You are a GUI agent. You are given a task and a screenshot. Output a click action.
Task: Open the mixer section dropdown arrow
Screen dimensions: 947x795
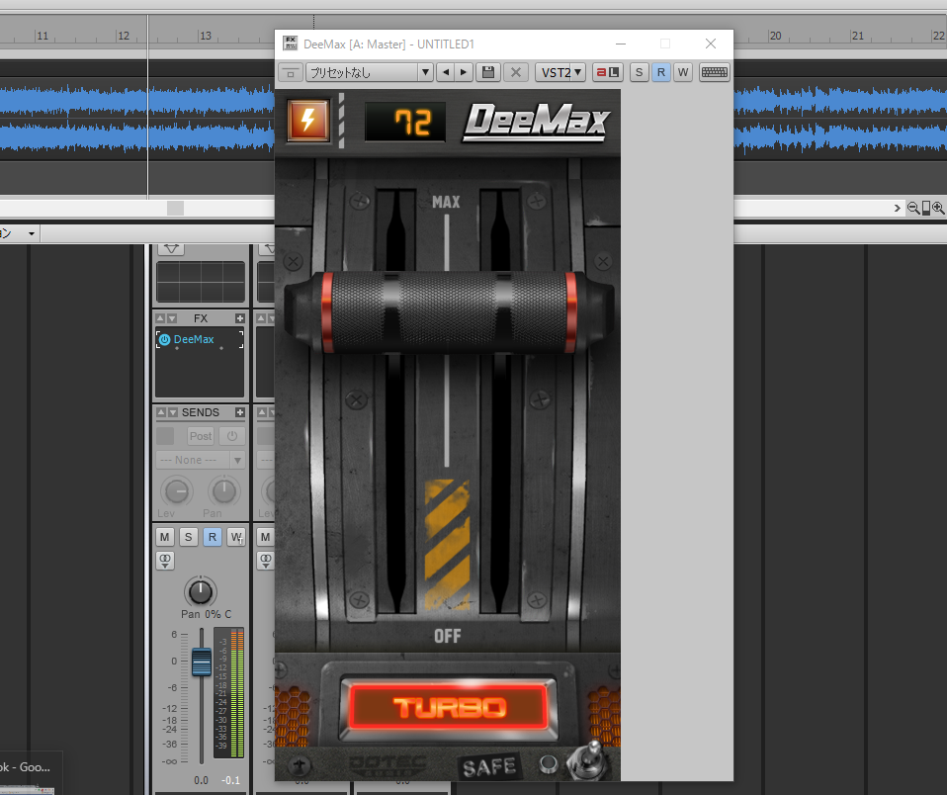(32, 233)
